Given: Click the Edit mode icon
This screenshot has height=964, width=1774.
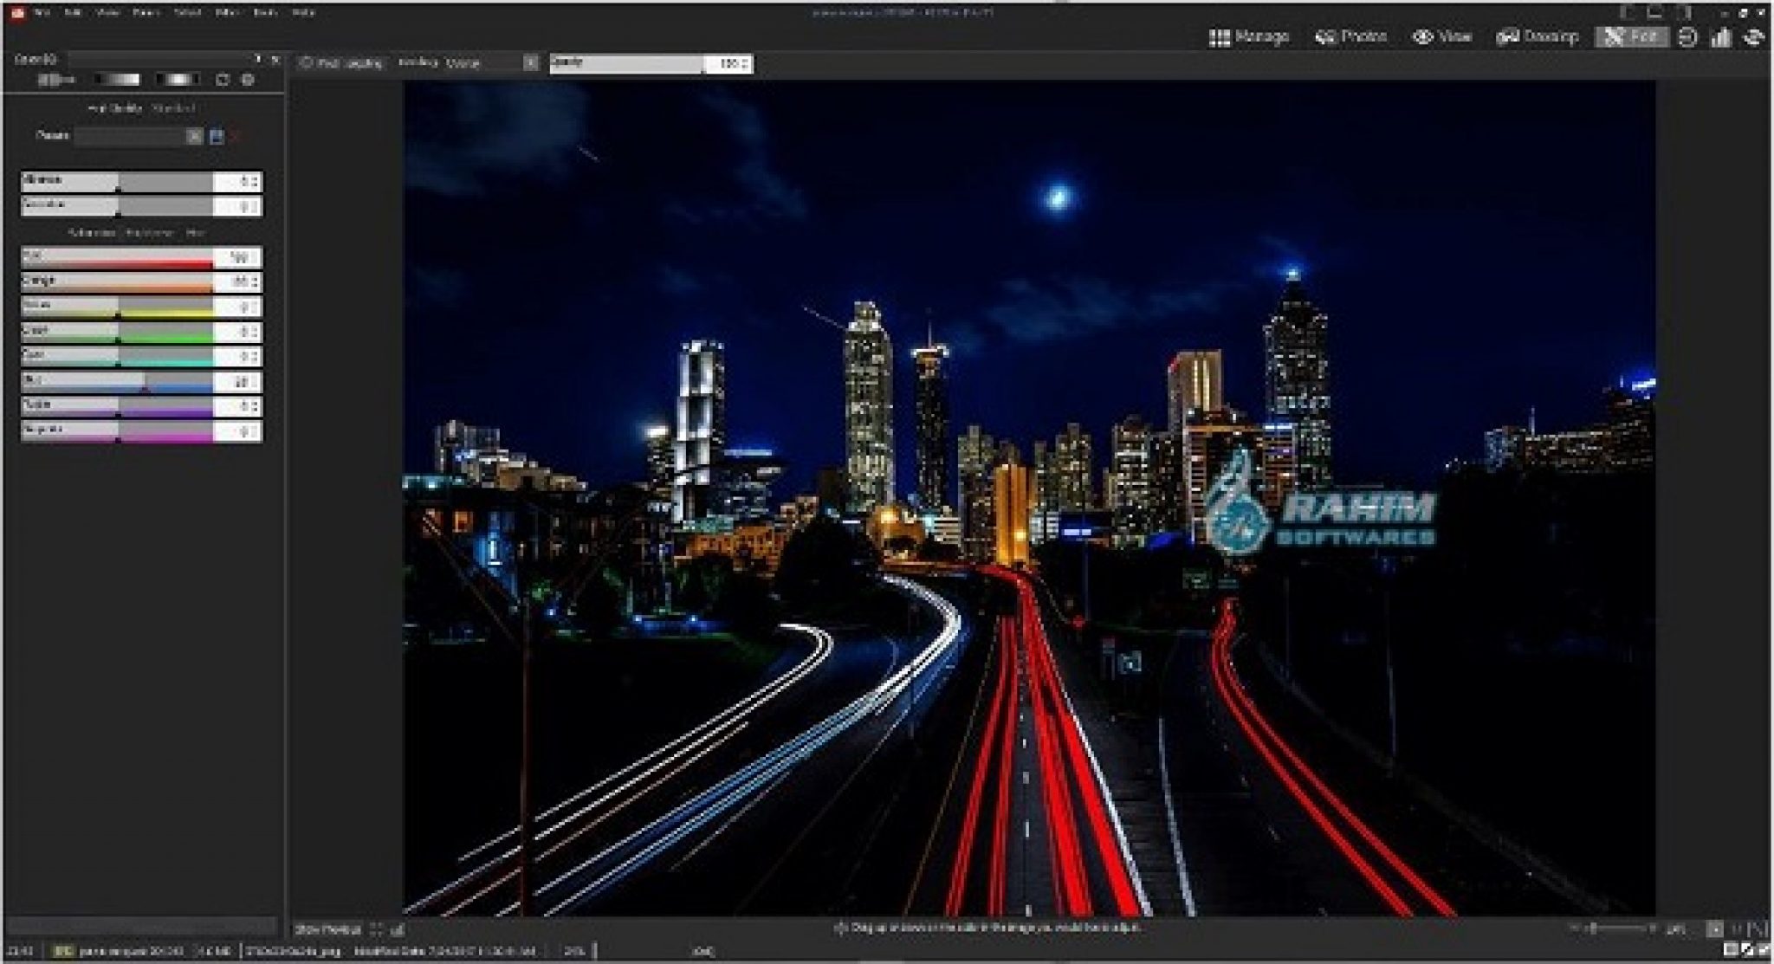Looking at the screenshot, I should (1632, 36).
